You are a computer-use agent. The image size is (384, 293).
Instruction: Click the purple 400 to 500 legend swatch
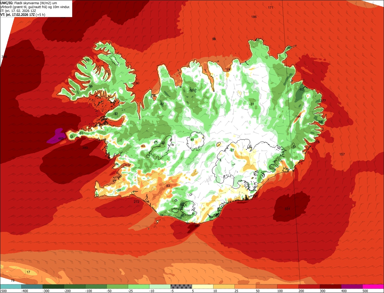pos(351,286)
